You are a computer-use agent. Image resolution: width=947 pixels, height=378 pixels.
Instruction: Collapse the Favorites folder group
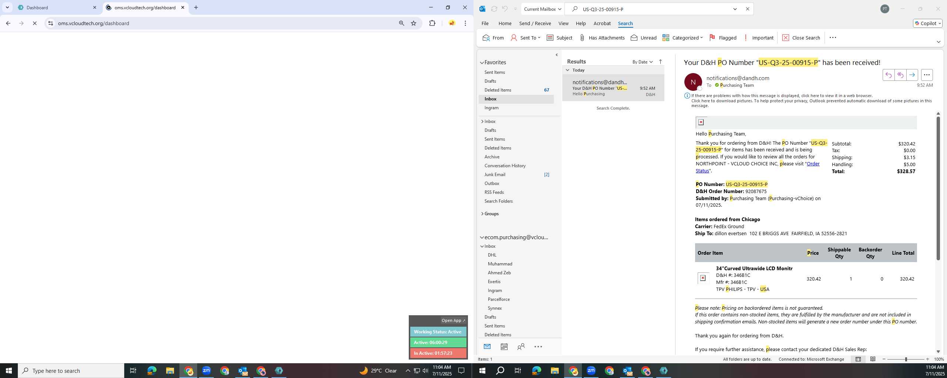(482, 63)
